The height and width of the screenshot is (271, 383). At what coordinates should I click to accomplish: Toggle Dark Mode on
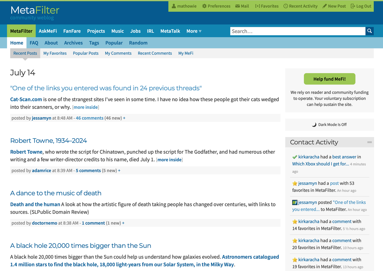pos(329,125)
